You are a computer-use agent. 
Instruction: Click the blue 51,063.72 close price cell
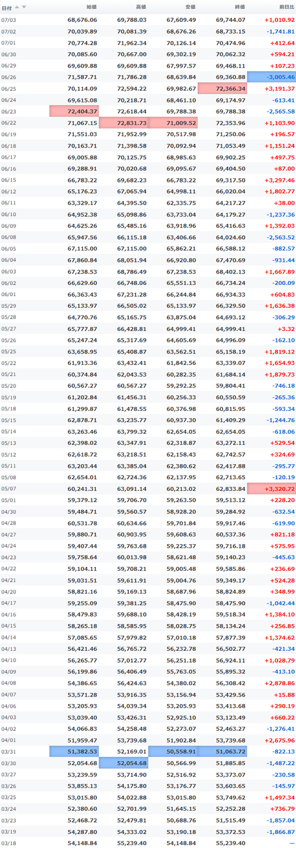point(222,751)
